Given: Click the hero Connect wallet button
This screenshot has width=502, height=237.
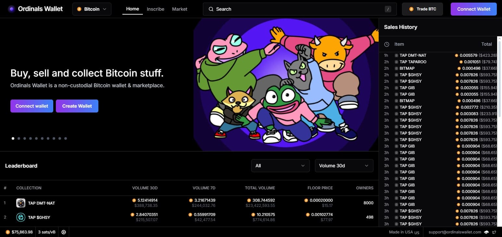Looking at the screenshot, I should 32,106.
